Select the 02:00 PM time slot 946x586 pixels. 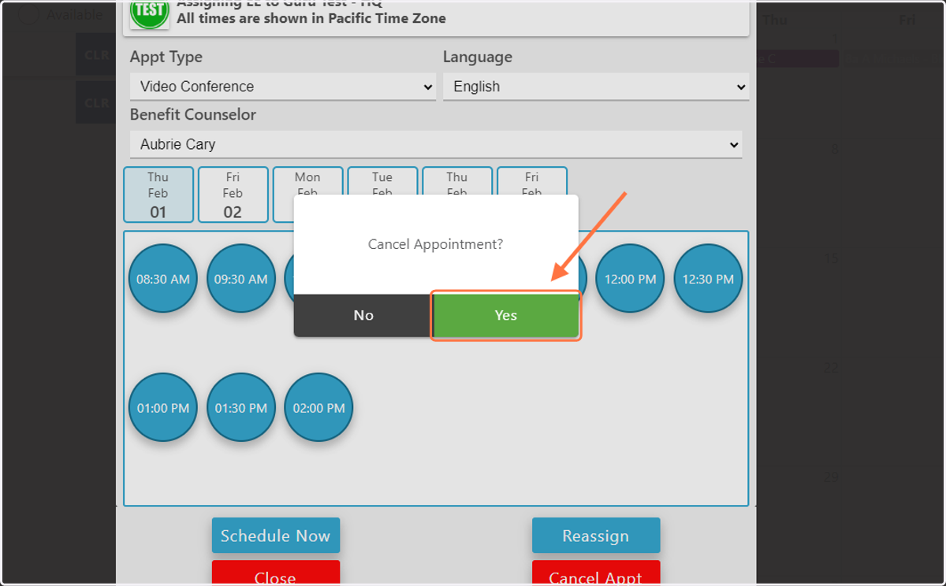tap(319, 408)
